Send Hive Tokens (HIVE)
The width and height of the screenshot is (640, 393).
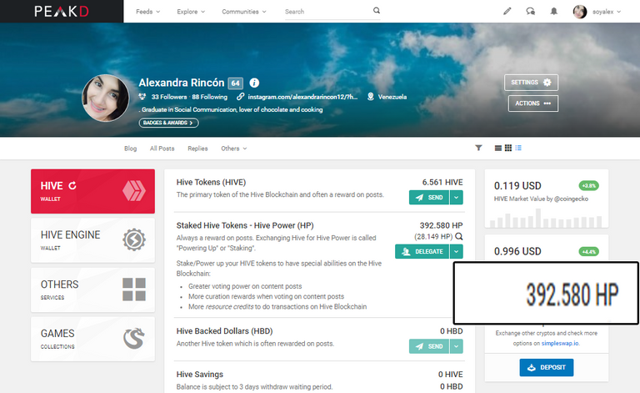[x=429, y=197]
